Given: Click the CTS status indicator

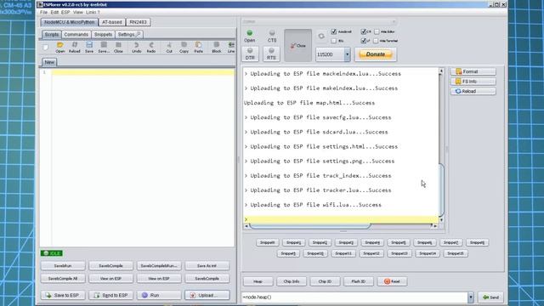Looking at the screenshot, I should pos(272,36).
